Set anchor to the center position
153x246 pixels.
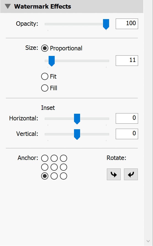click(x=54, y=167)
